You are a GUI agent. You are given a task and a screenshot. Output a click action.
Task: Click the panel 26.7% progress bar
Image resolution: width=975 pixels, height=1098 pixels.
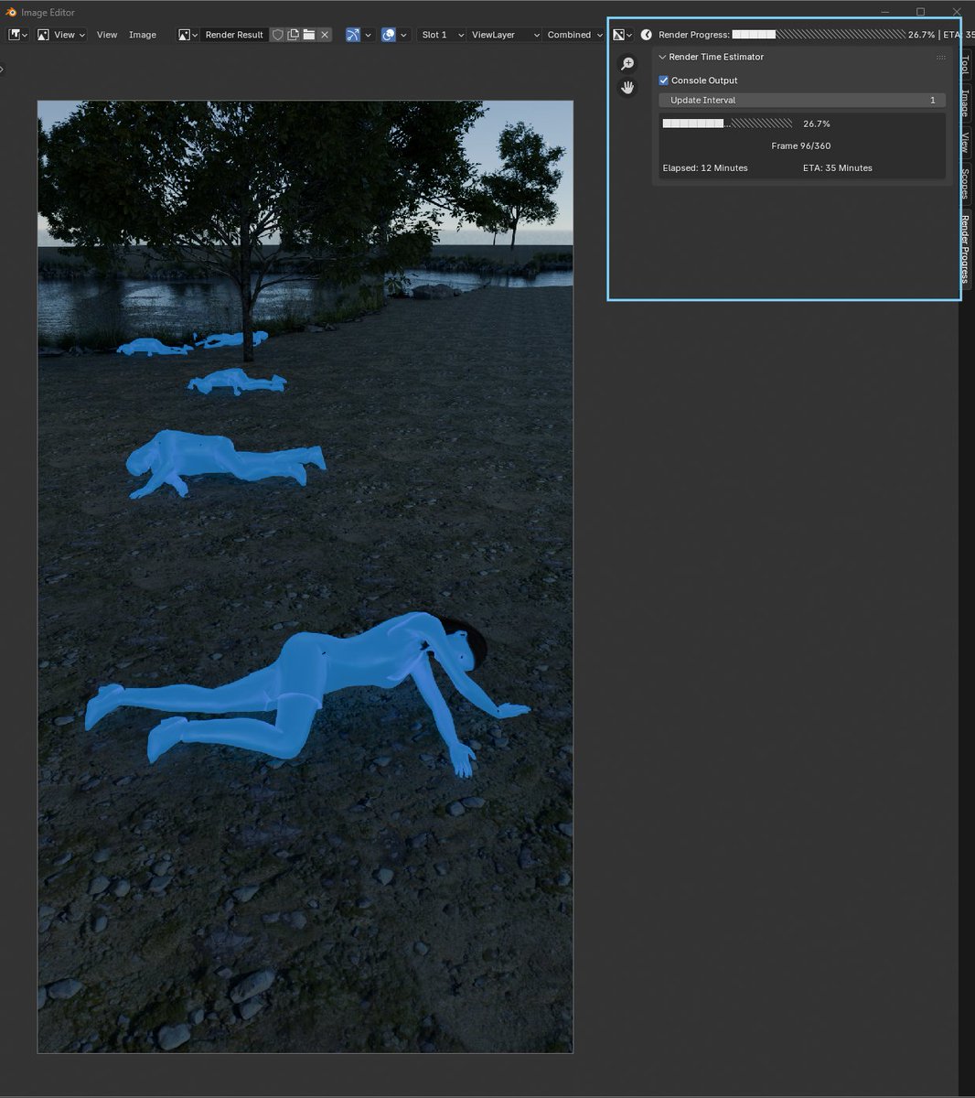pyautogui.click(x=727, y=124)
